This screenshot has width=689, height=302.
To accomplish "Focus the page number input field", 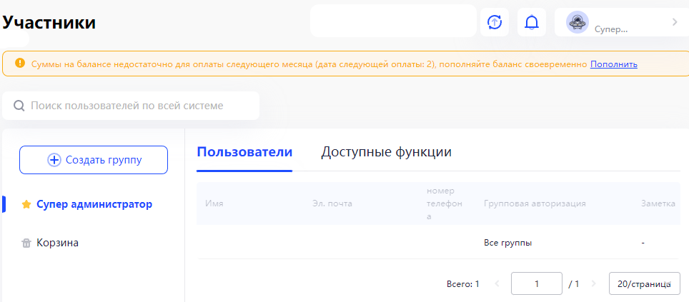I will [537, 283].
